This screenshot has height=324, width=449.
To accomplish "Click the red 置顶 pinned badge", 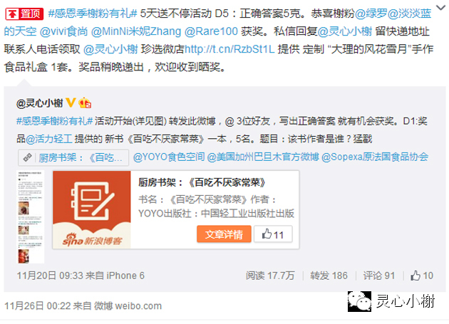I will (x=24, y=14).
